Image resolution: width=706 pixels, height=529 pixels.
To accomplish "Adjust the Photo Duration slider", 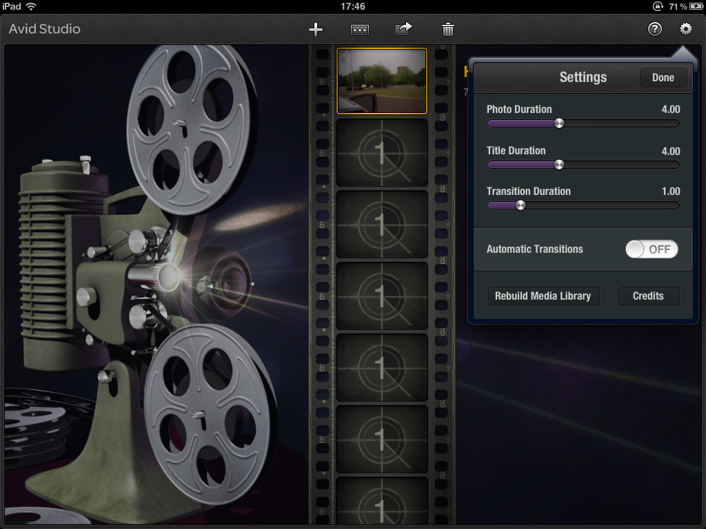I will point(558,123).
